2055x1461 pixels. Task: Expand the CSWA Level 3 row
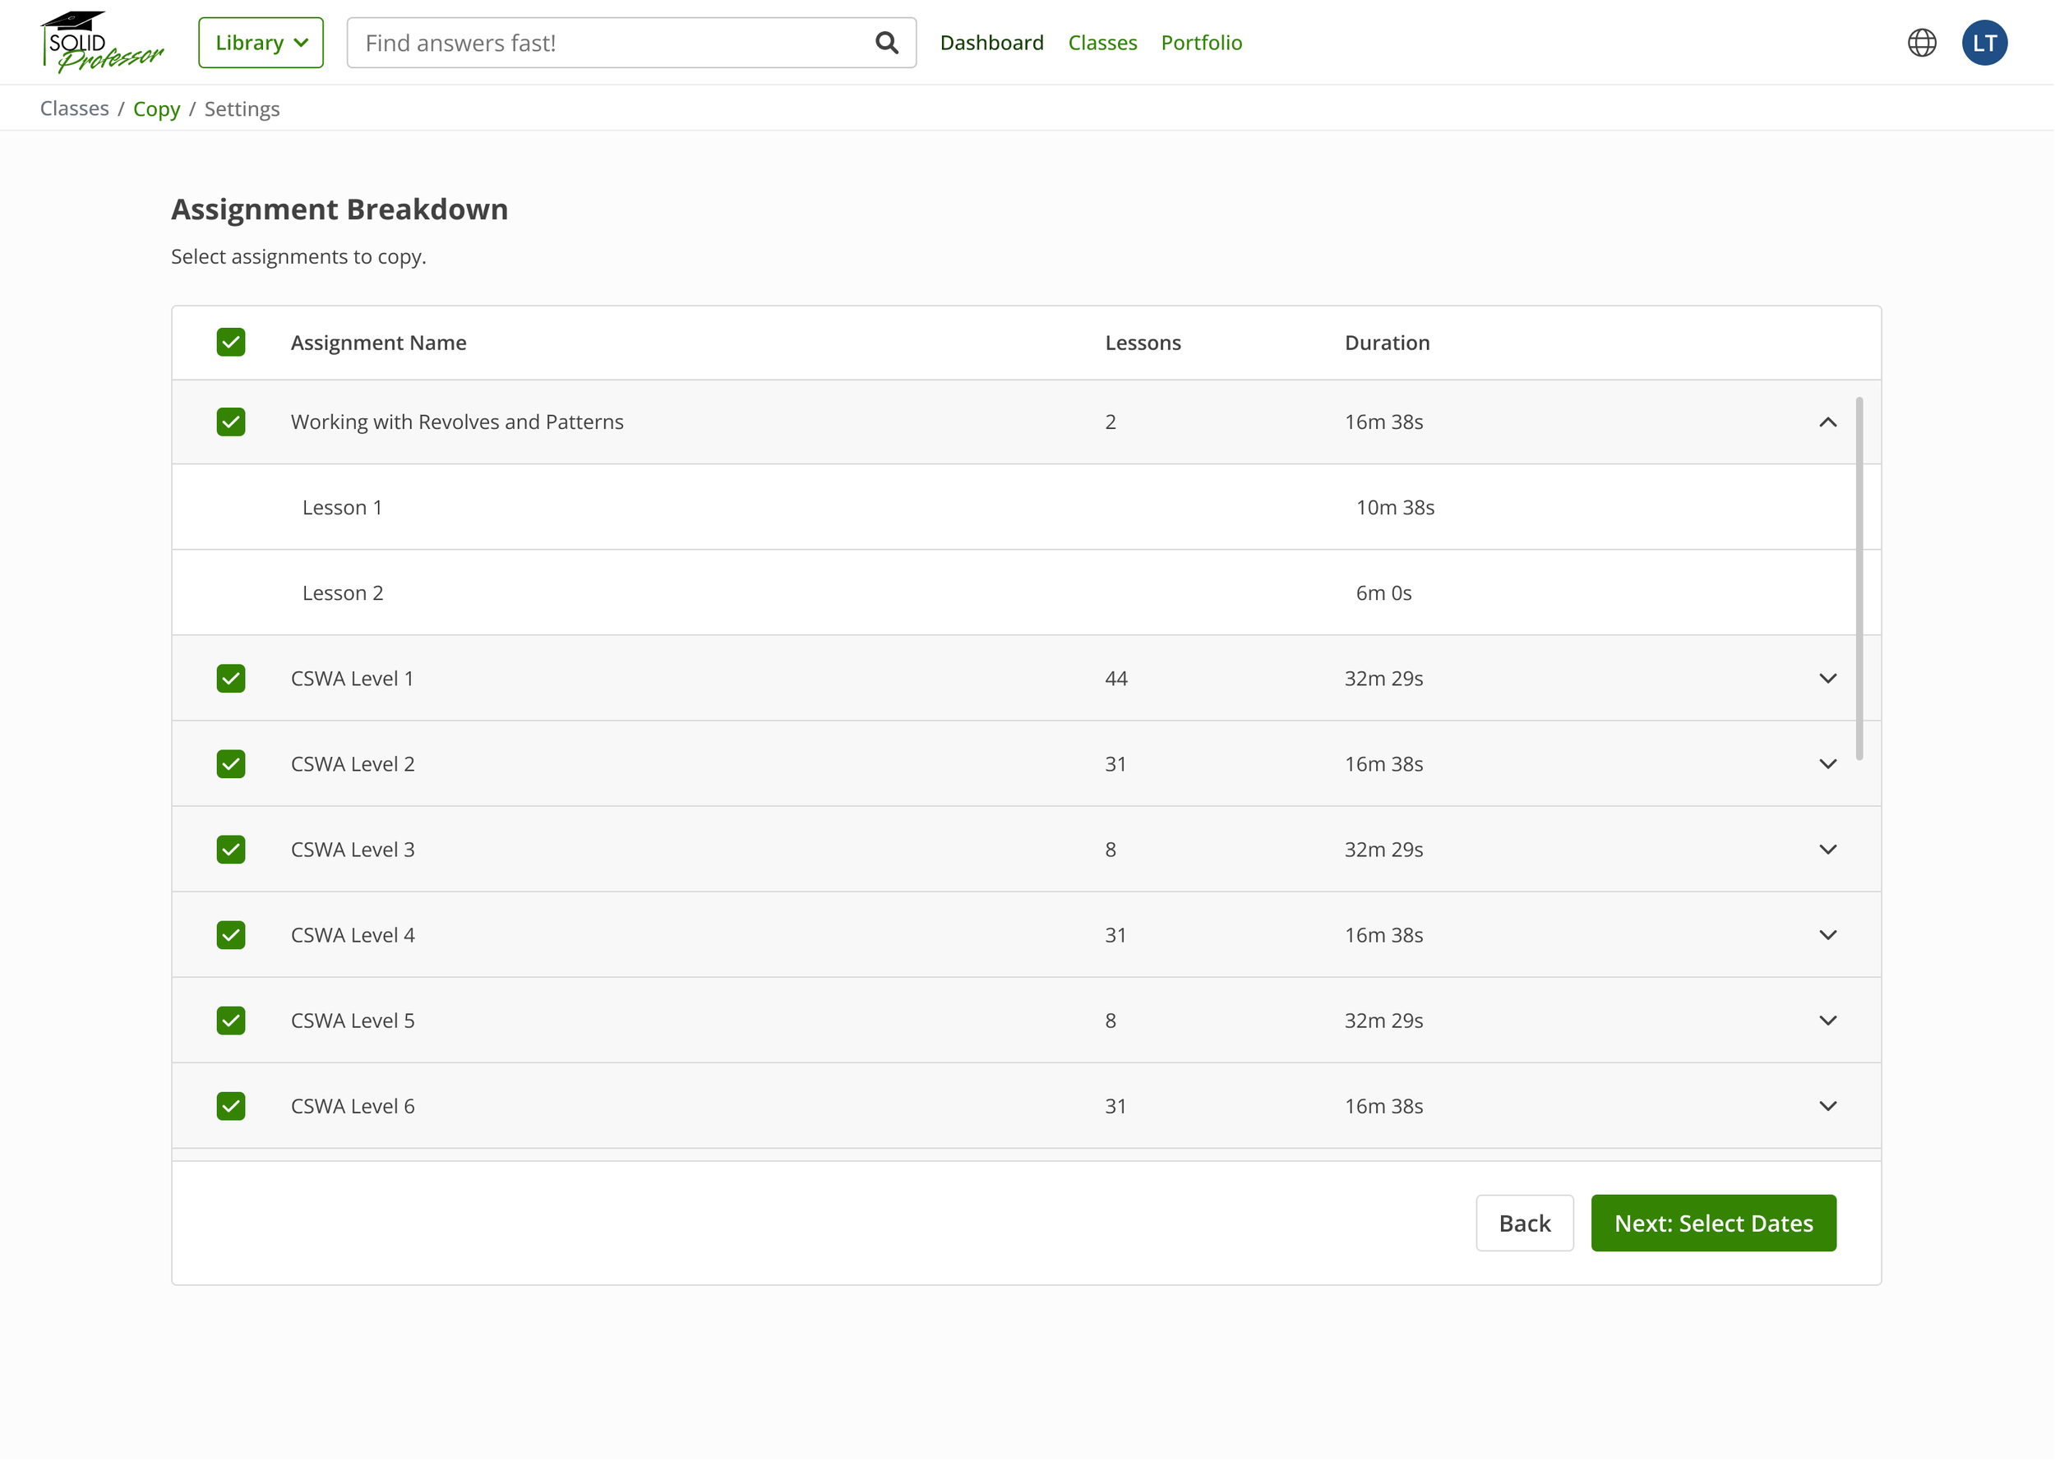pos(1827,850)
